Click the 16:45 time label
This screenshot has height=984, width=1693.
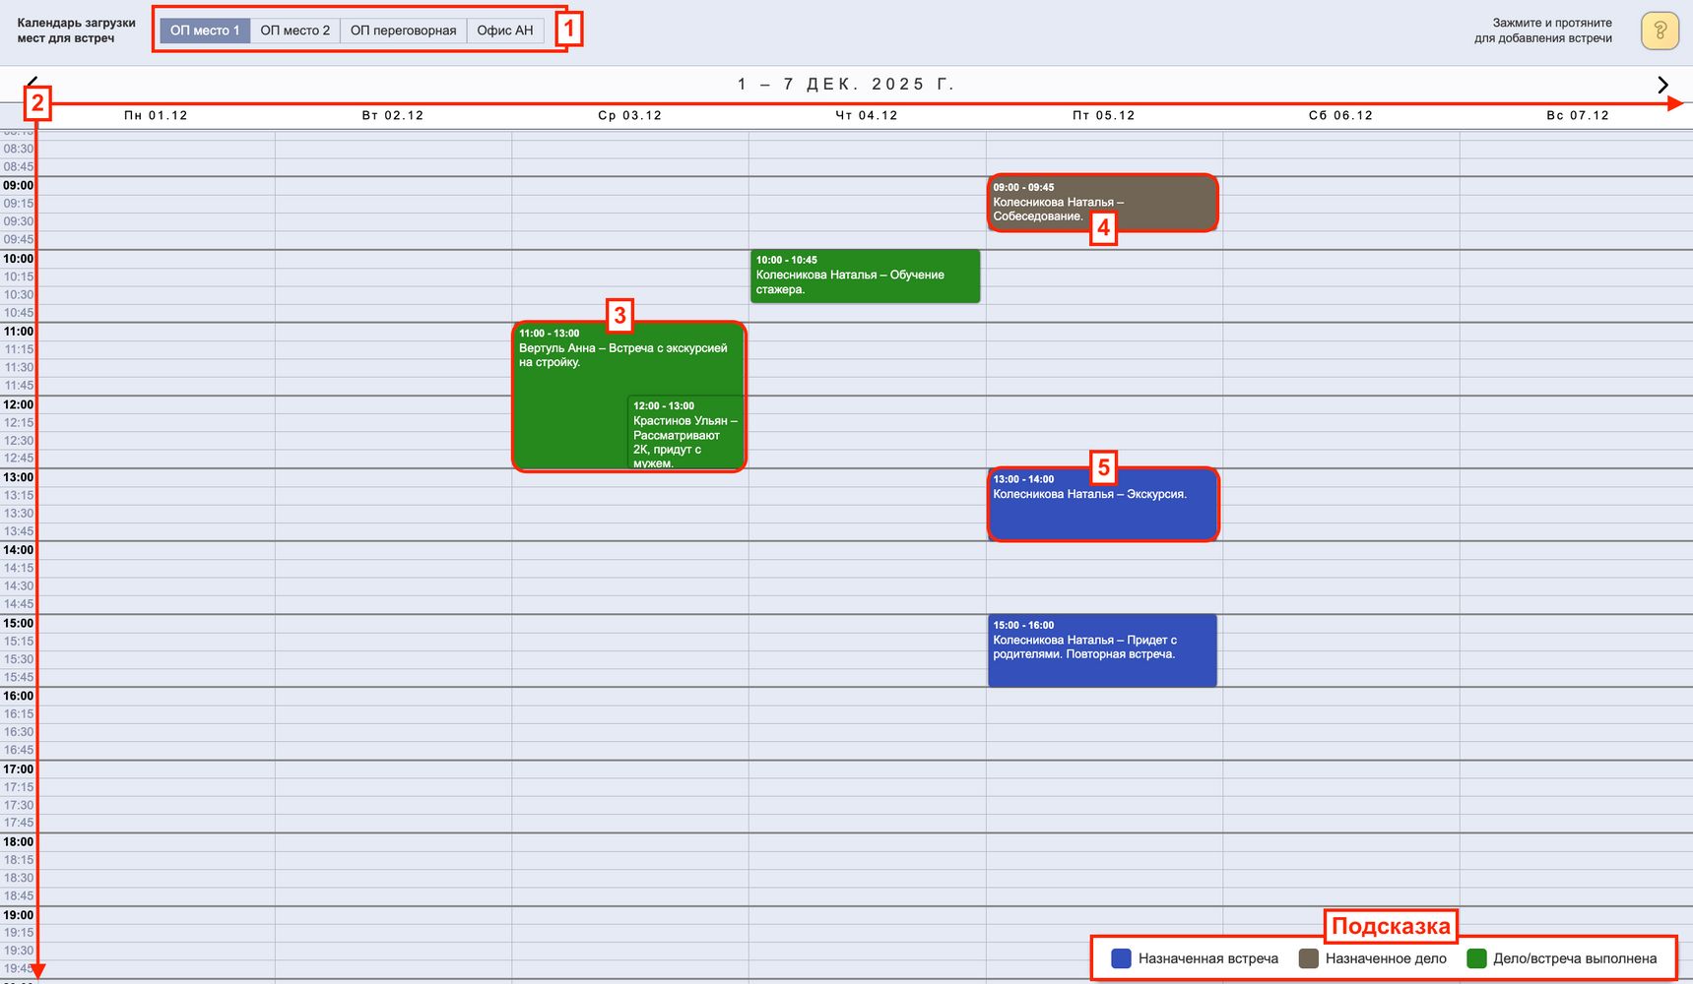point(19,750)
